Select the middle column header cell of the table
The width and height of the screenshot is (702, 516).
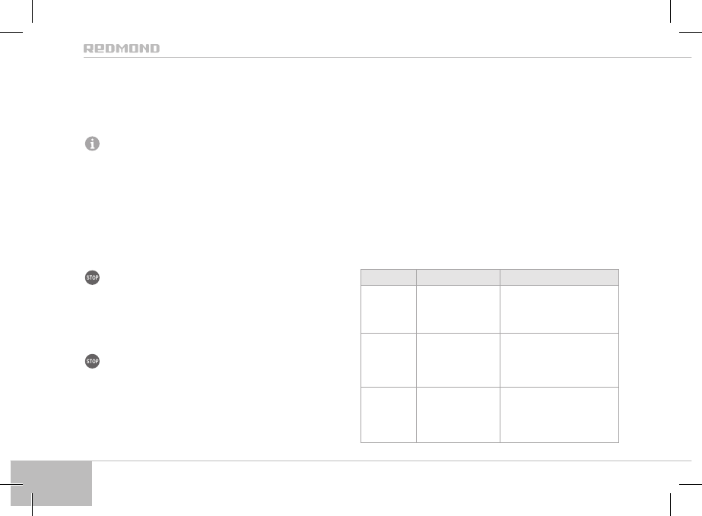click(x=457, y=277)
